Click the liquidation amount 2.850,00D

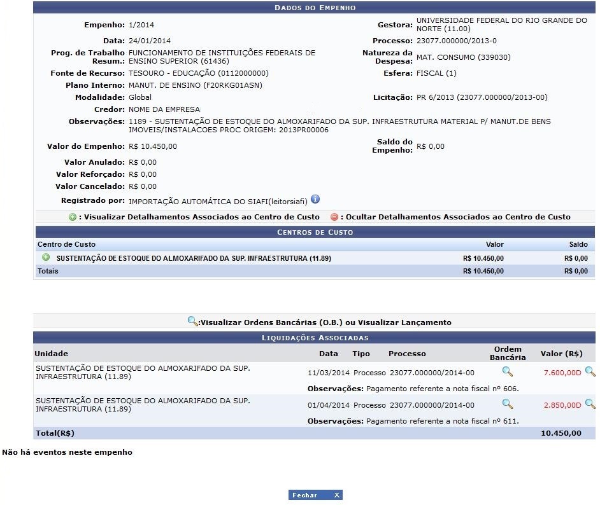point(562,405)
